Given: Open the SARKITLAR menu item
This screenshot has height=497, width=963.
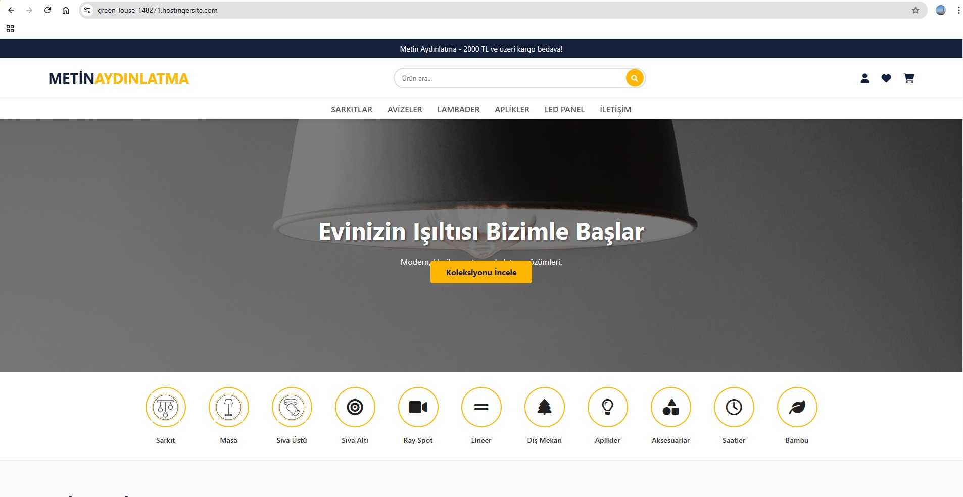Looking at the screenshot, I should 351,109.
